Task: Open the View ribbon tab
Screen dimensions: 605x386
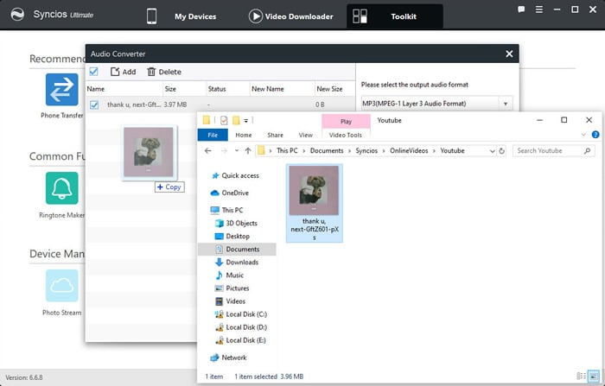Action: click(306, 135)
